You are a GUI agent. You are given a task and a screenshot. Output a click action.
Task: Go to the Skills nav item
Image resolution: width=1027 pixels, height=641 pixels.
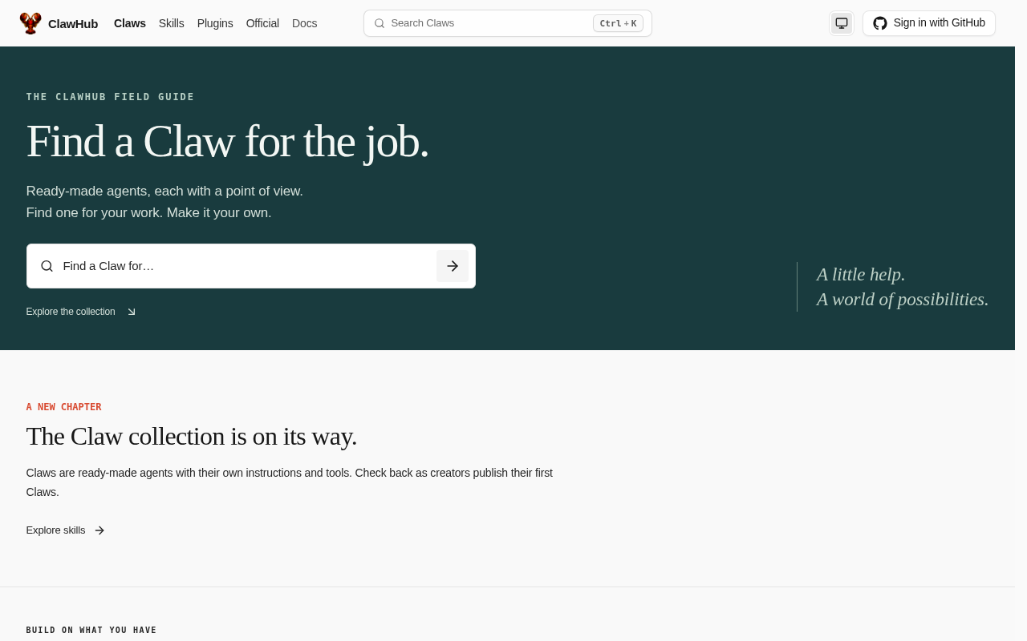point(172,23)
